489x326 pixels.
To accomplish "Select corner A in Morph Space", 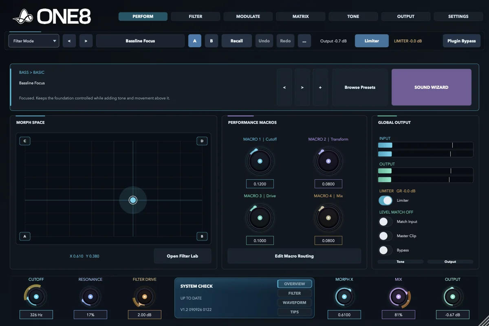I will 25,236.
